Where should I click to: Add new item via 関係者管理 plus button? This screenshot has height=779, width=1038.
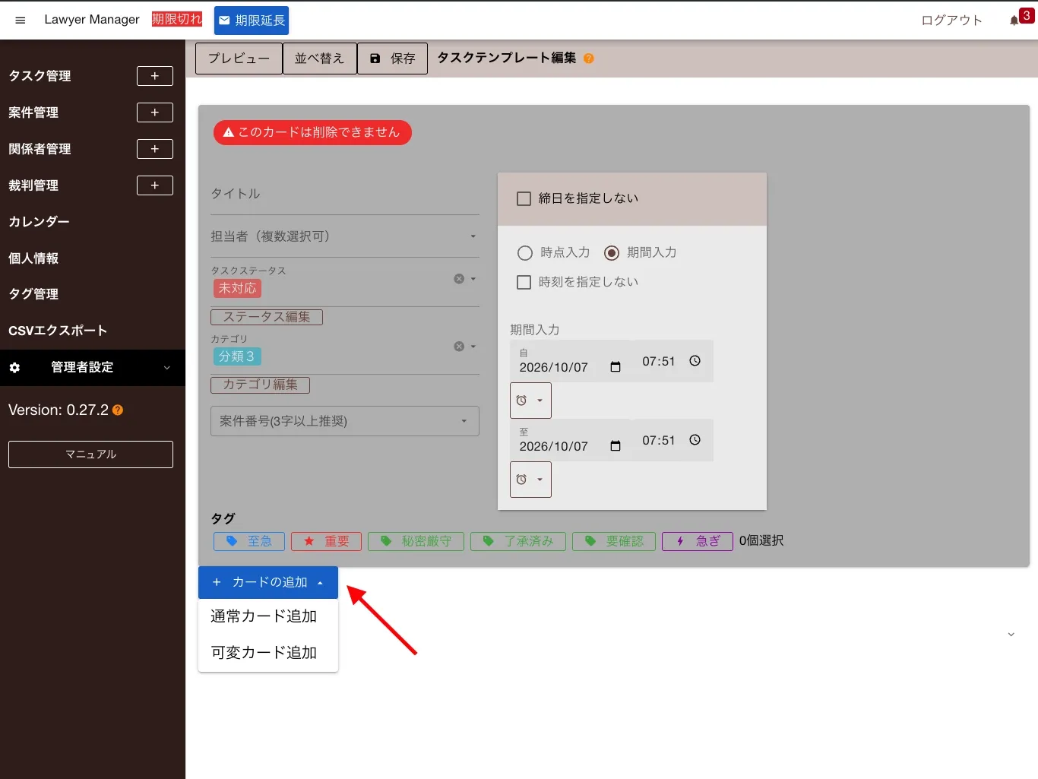[155, 149]
